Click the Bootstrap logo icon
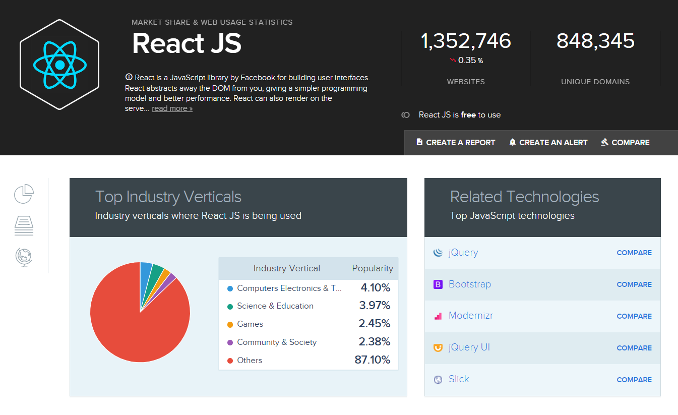This screenshot has width=678, height=415. 438,284
